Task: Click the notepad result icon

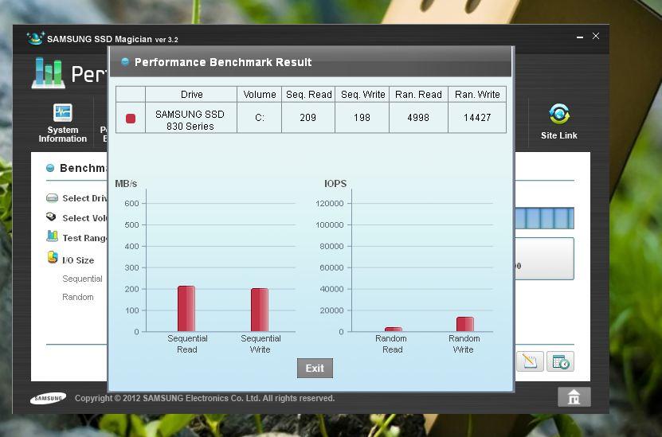Action: [x=530, y=361]
